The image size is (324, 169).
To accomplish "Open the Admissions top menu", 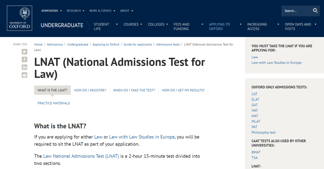I will click(49, 11).
